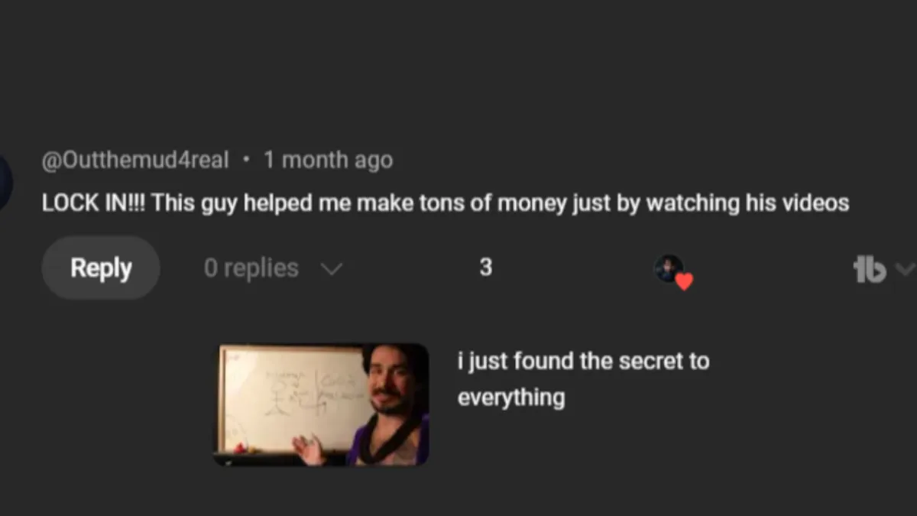The image size is (917, 516).
Task: Click the dot separator after the username
Action: coord(246,160)
